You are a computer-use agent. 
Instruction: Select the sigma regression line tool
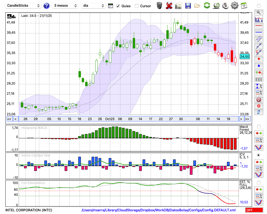click(259, 52)
